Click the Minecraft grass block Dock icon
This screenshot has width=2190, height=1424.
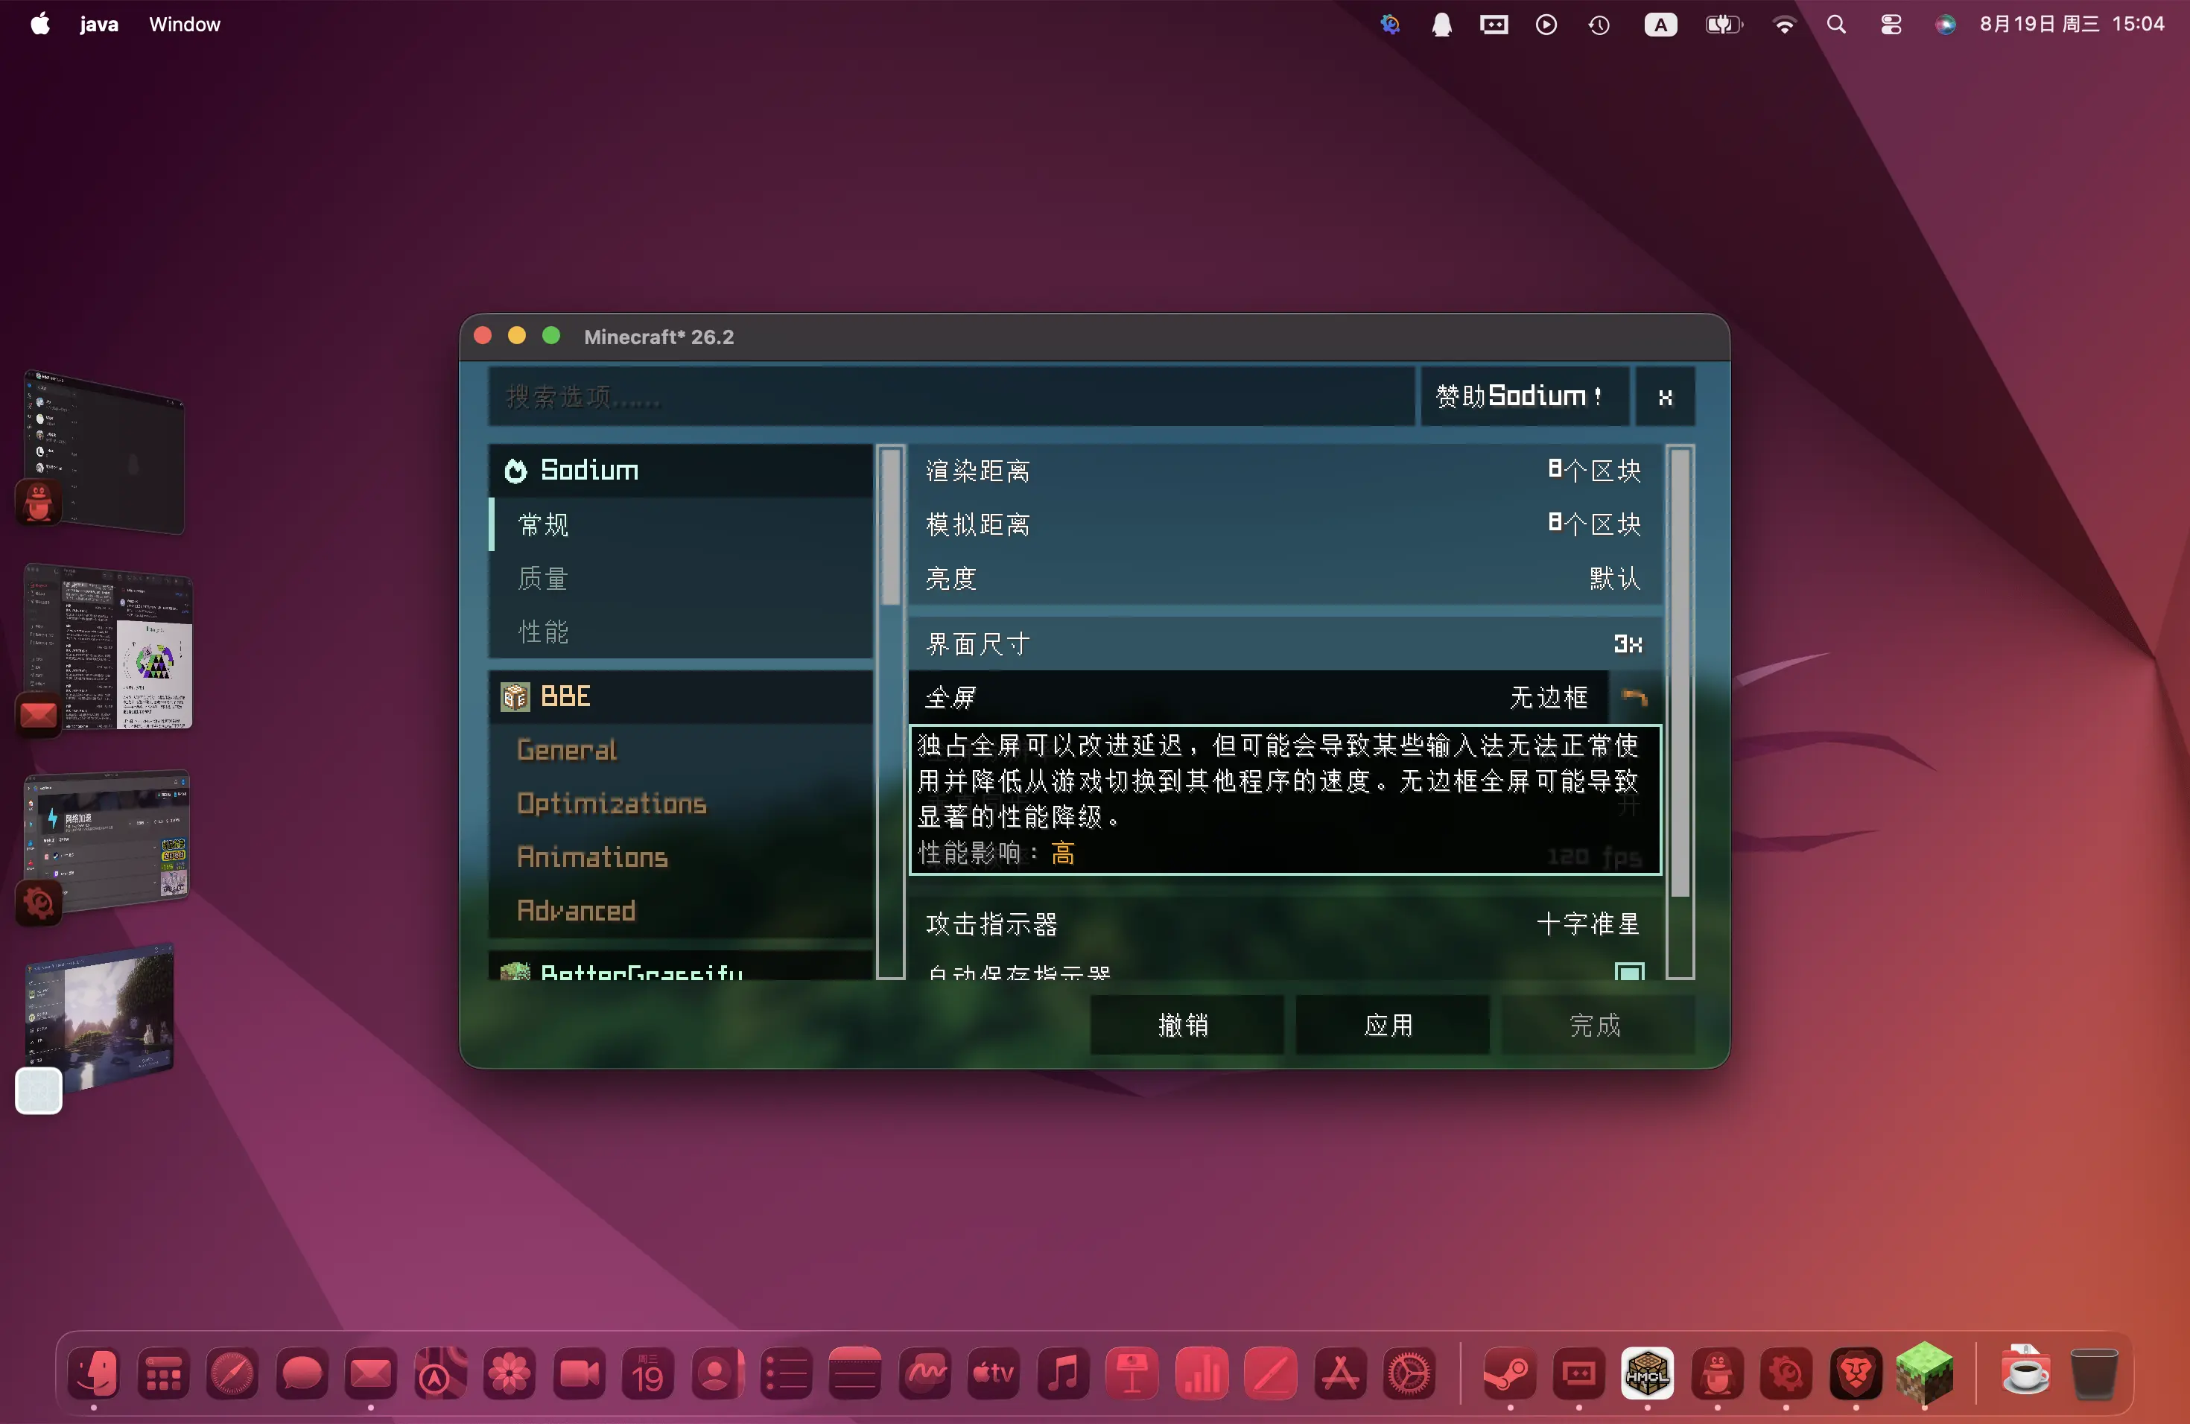1925,1373
